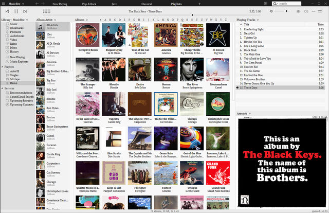This screenshot has height=213, width=329.
Task: Open SoundCloud Search service
Action: point(22,97)
